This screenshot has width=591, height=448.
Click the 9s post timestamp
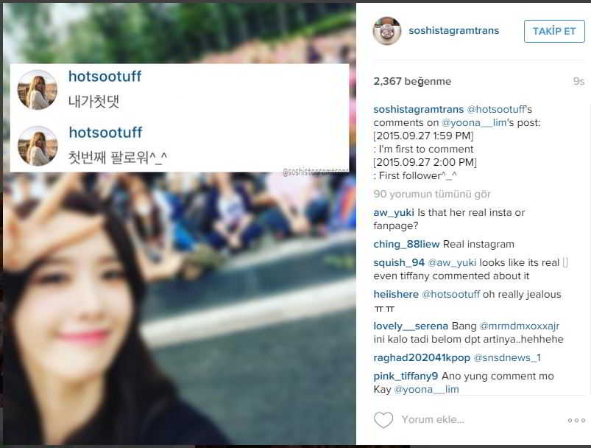(578, 81)
